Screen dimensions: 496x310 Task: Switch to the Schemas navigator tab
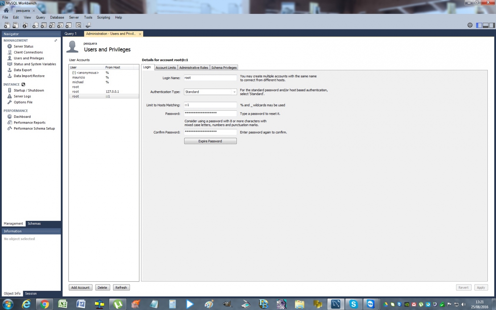pyautogui.click(x=34, y=224)
